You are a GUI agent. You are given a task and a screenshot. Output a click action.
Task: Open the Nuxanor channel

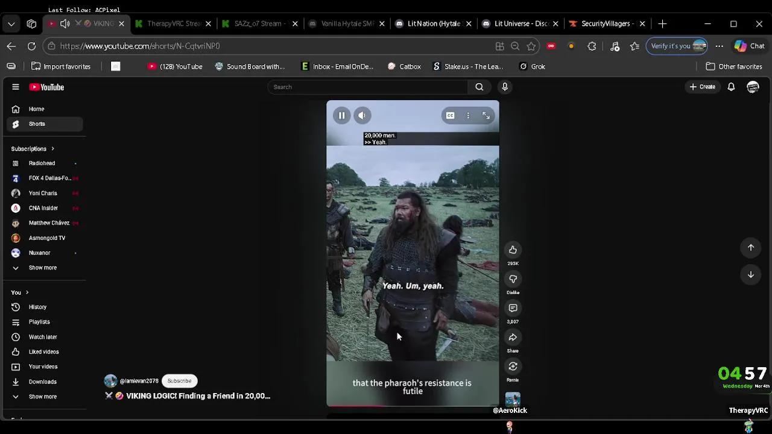pos(45,253)
